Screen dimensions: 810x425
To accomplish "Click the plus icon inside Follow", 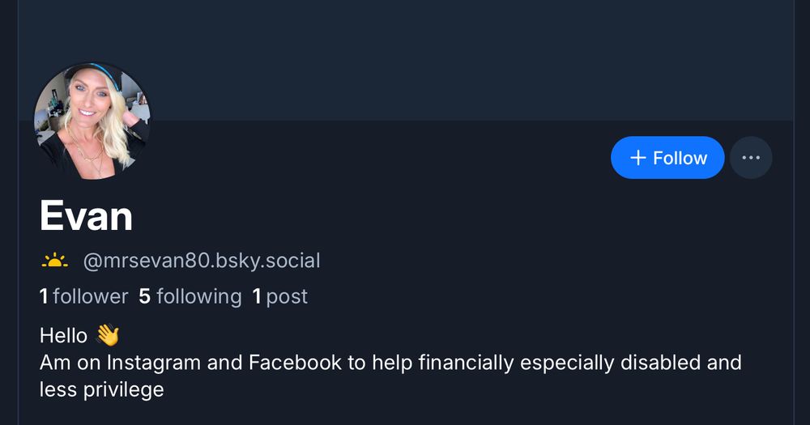I will 638,158.
